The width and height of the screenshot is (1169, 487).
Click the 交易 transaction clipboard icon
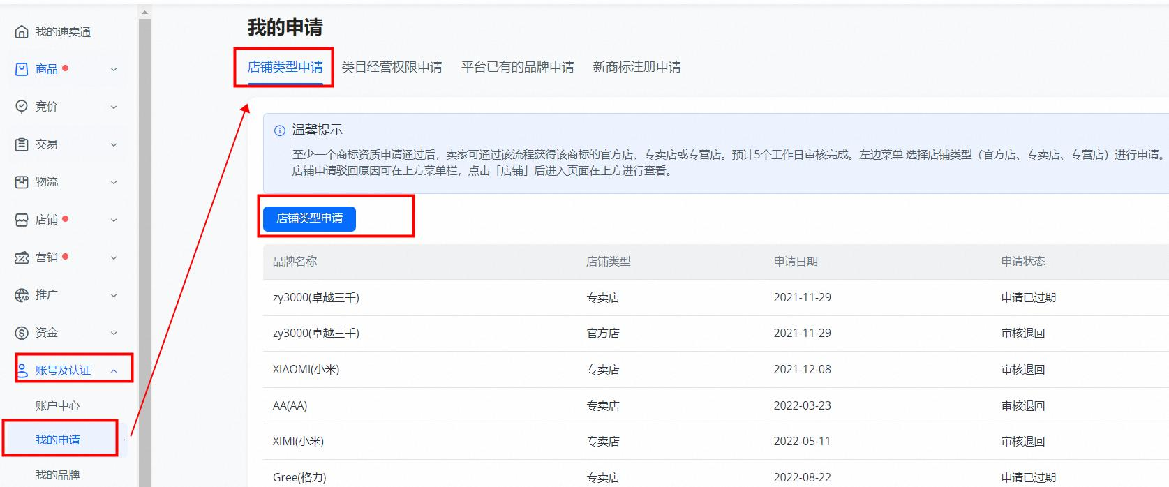[x=22, y=144]
